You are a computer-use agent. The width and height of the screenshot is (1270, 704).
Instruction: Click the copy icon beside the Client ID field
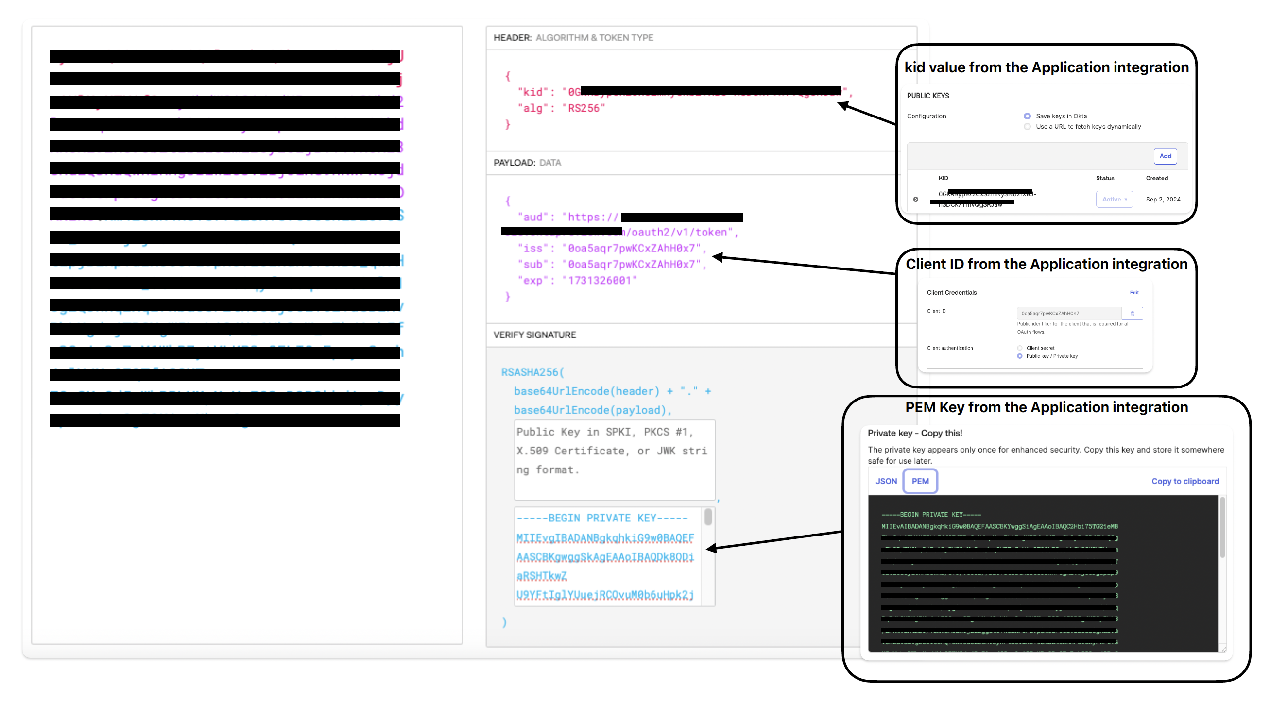[x=1133, y=313]
